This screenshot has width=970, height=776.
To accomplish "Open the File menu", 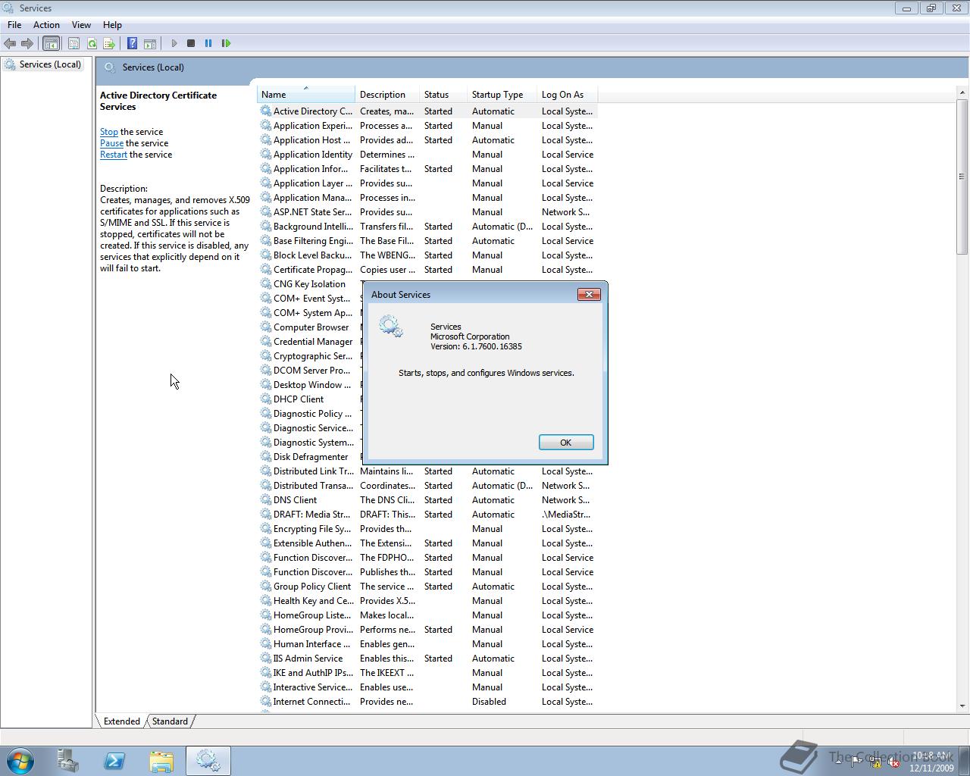I will click(x=14, y=25).
